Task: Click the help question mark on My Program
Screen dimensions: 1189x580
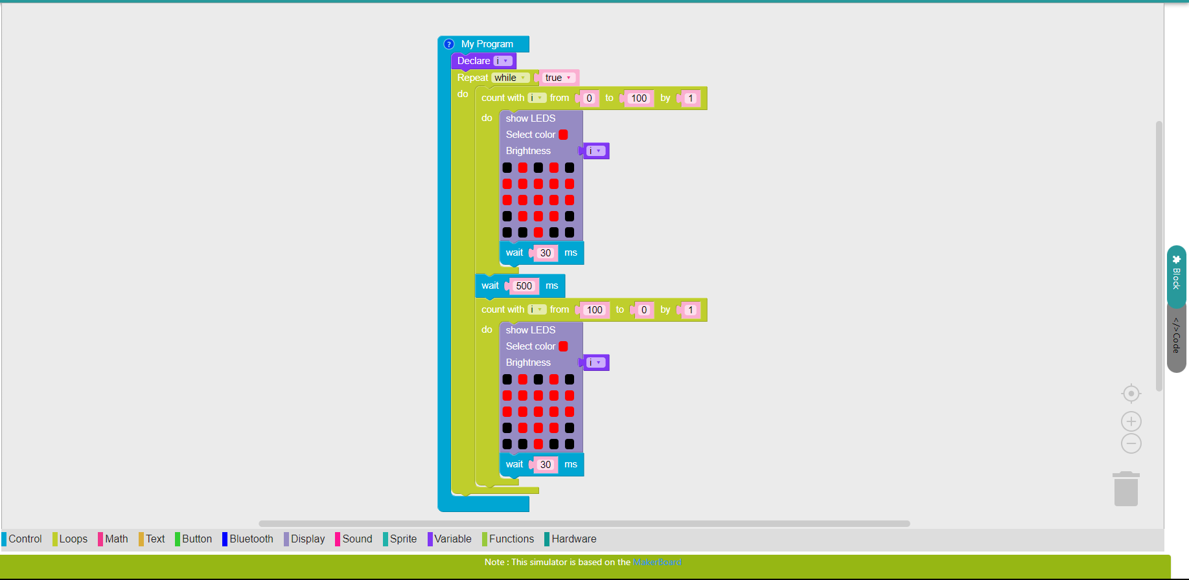Action: tap(449, 44)
